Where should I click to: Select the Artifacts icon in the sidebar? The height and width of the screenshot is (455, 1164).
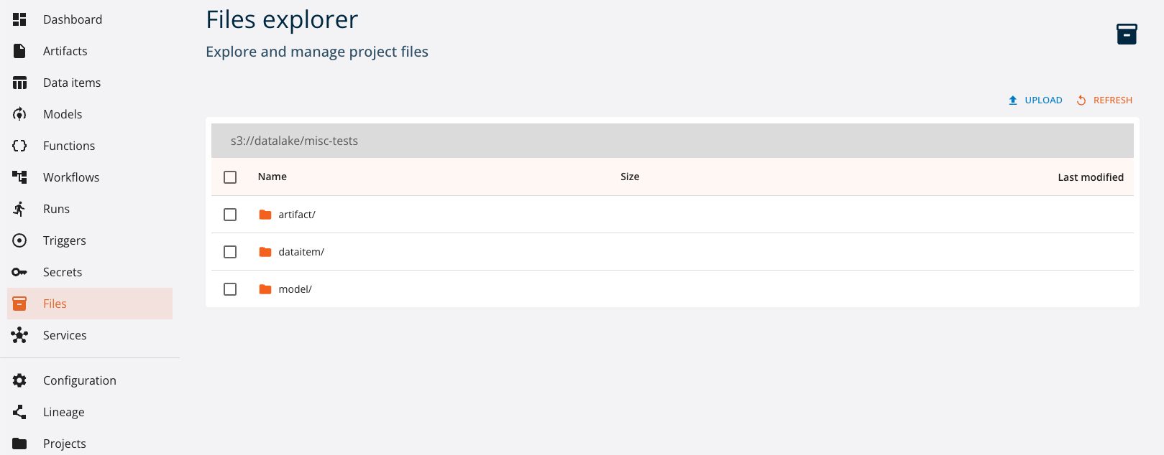(19, 51)
